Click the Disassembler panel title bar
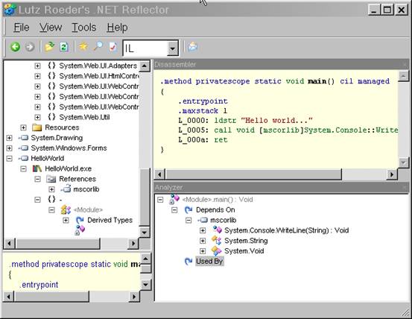The width and height of the screenshot is (412, 319). [281, 64]
